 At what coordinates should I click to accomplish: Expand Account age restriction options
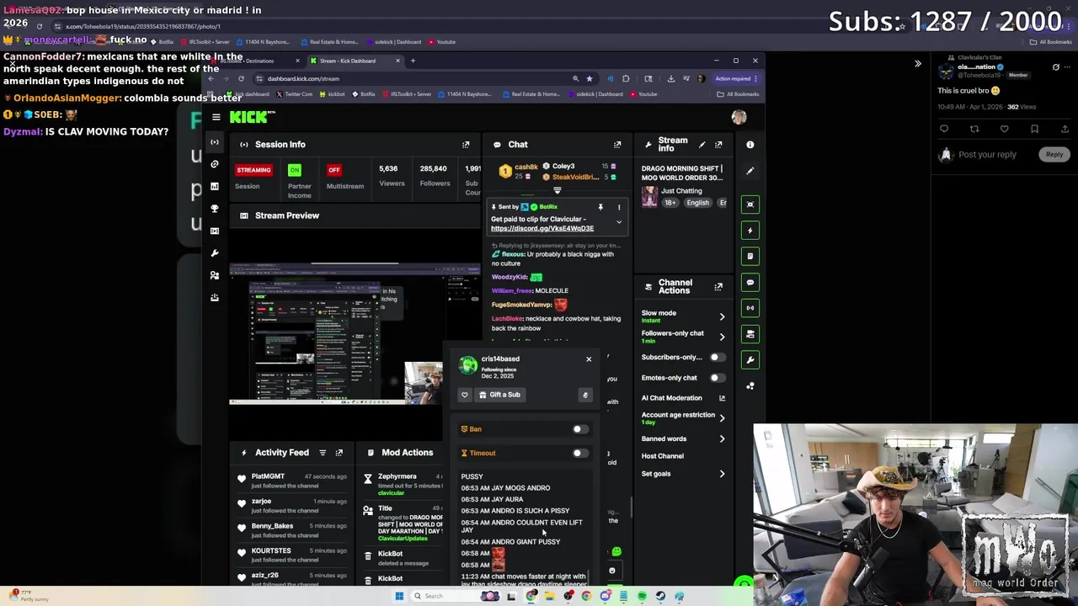pyautogui.click(x=722, y=418)
